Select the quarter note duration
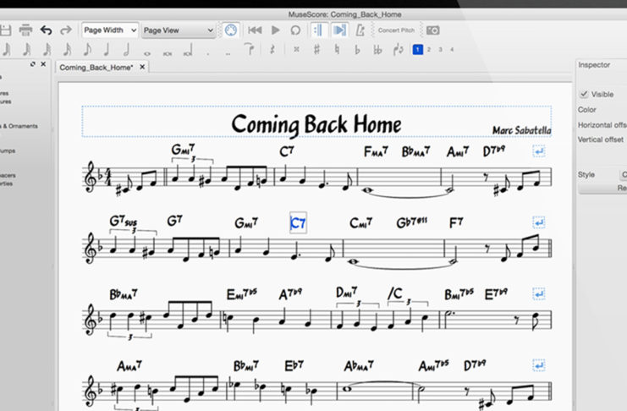 point(107,50)
